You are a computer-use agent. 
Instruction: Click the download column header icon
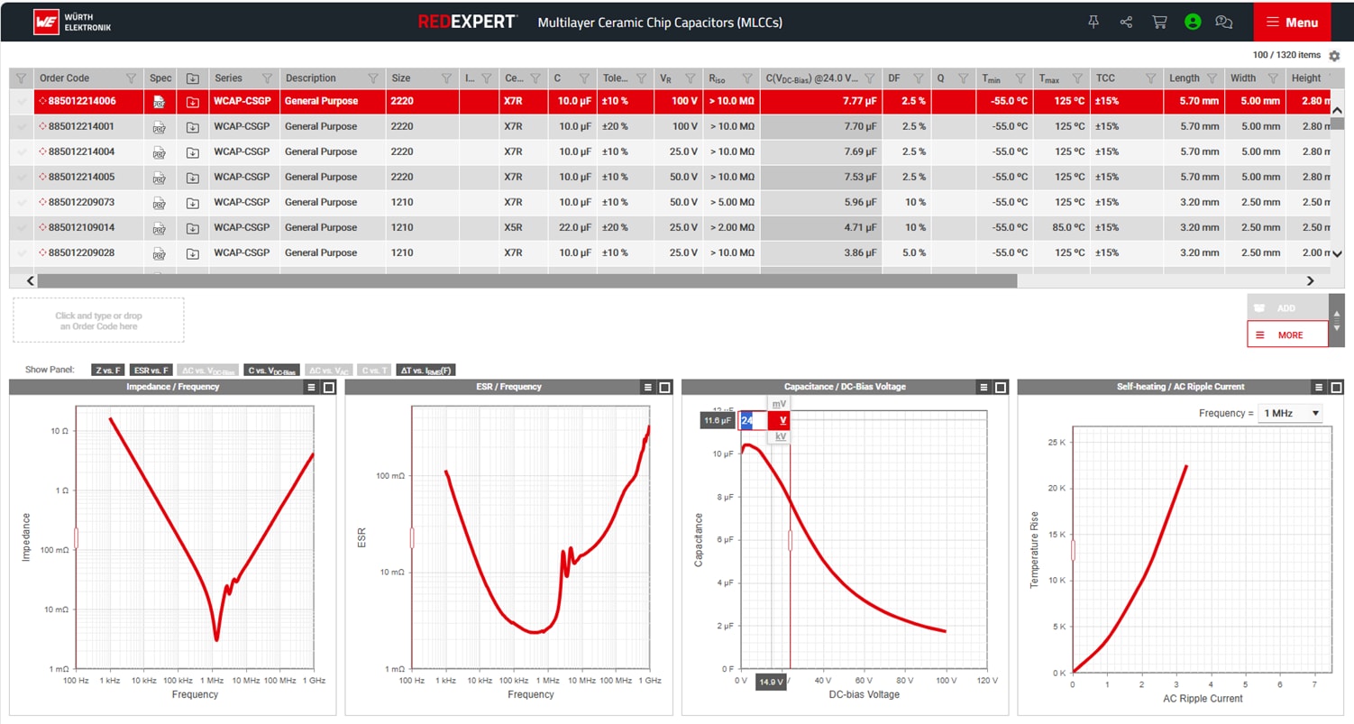pos(192,78)
